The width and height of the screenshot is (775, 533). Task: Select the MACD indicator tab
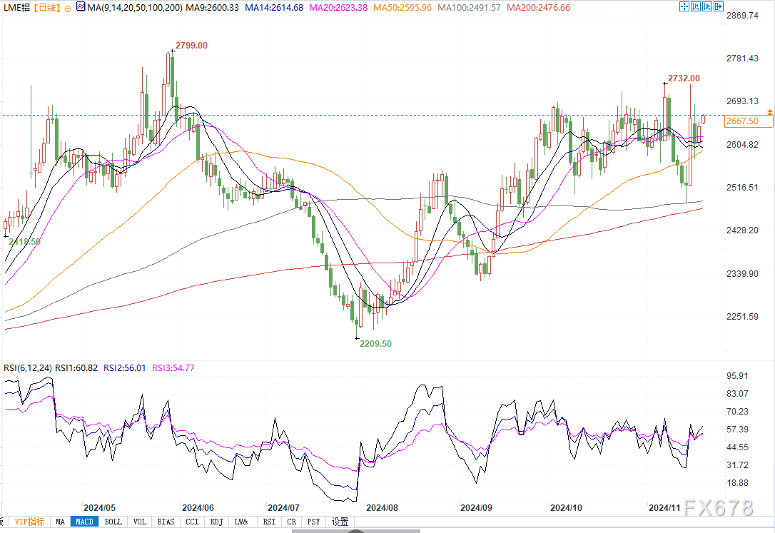(86, 522)
